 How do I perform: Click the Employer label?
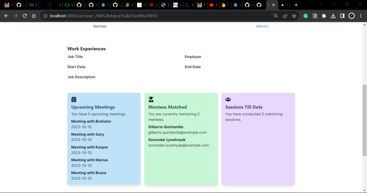[x=193, y=56]
